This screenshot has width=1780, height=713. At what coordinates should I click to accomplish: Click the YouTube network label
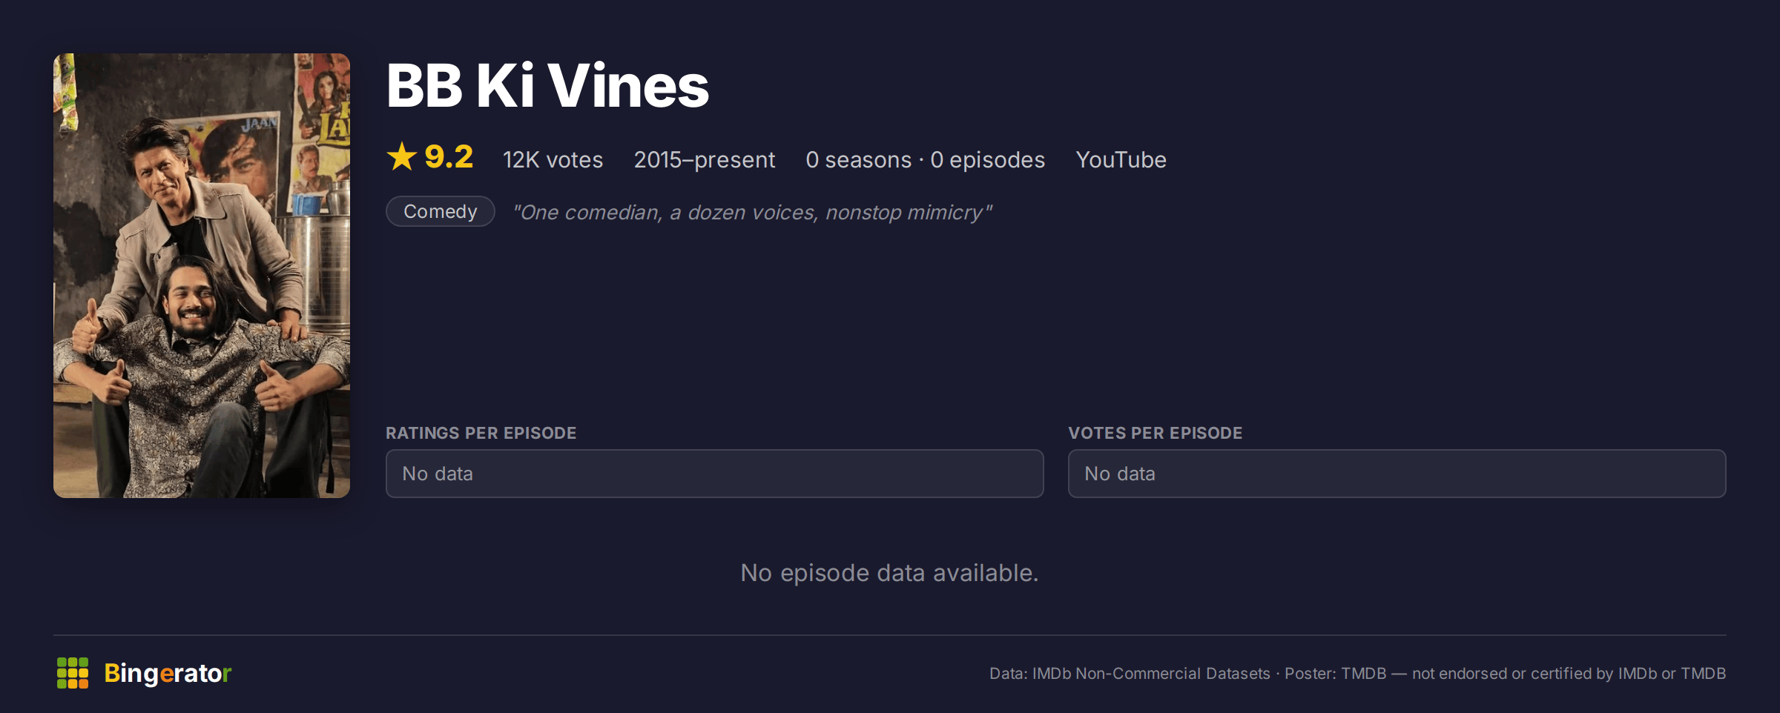pyautogui.click(x=1121, y=160)
